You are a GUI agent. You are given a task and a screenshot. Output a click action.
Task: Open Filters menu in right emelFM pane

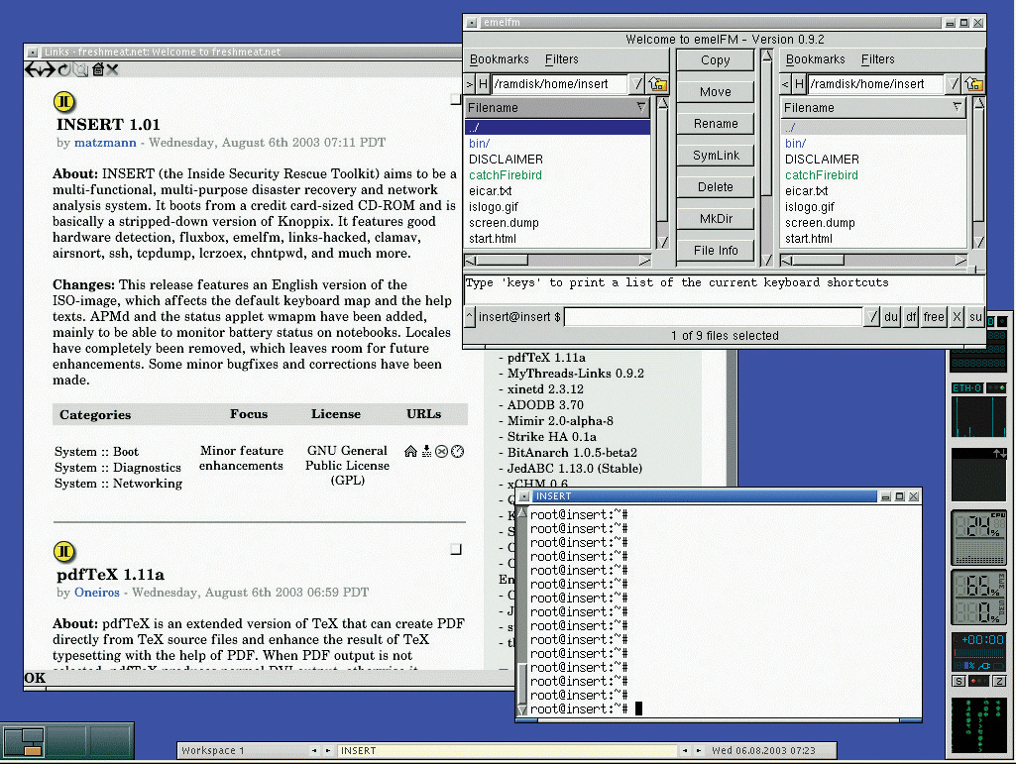point(877,59)
